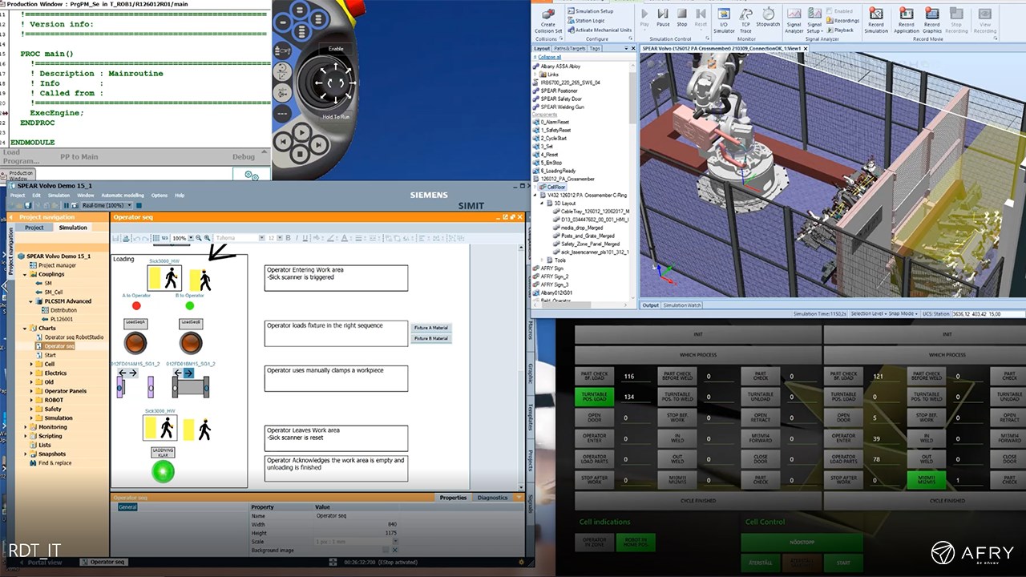Click PP to Main in Production Window
Image resolution: width=1026 pixels, height=577 pixels.
click(x=79, y=157)
